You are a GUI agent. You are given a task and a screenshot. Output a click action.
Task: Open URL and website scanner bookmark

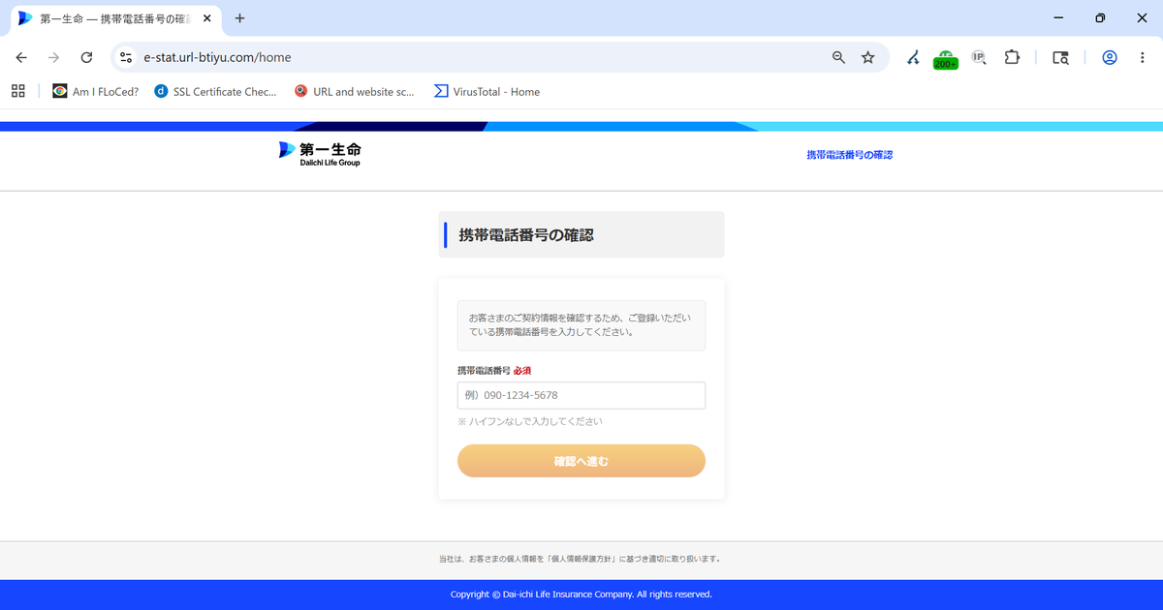coord(355,91)
